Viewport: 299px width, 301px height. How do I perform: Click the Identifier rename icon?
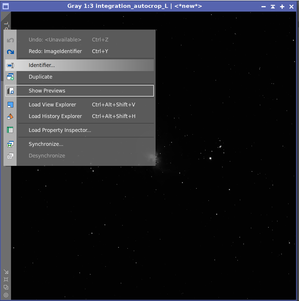10,66
